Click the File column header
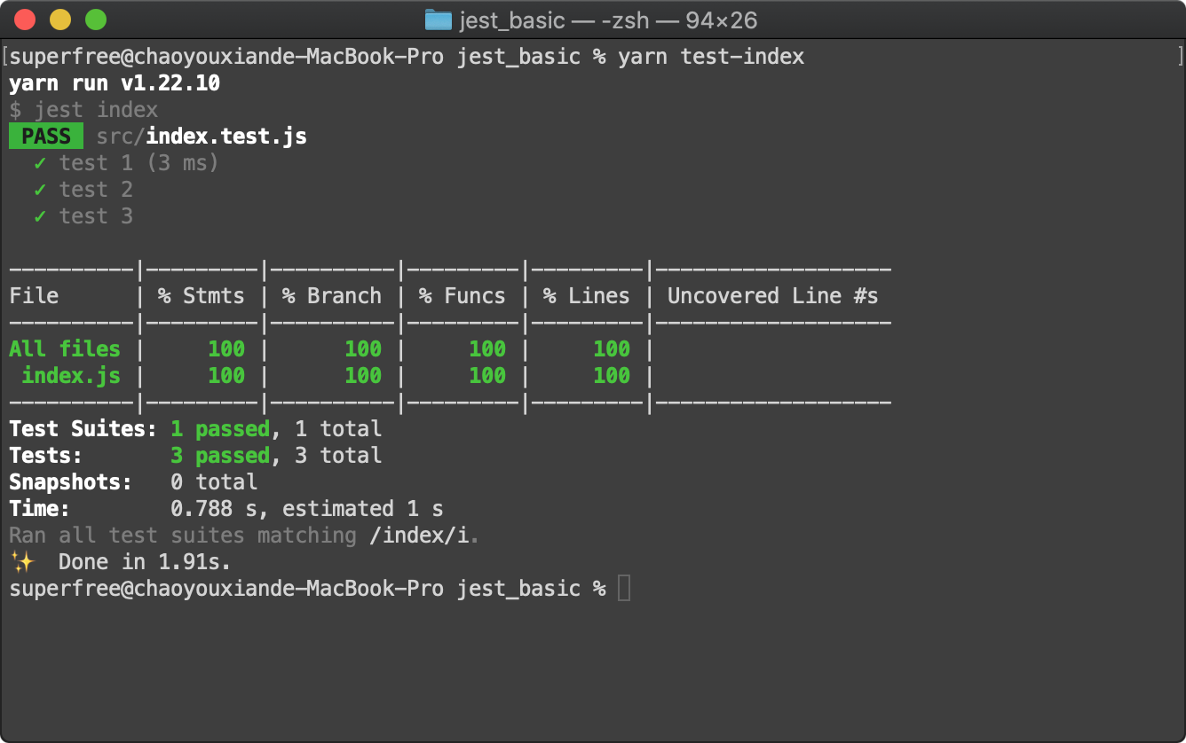The width and height of the screenshot is (1186, 743). point(34,296)
